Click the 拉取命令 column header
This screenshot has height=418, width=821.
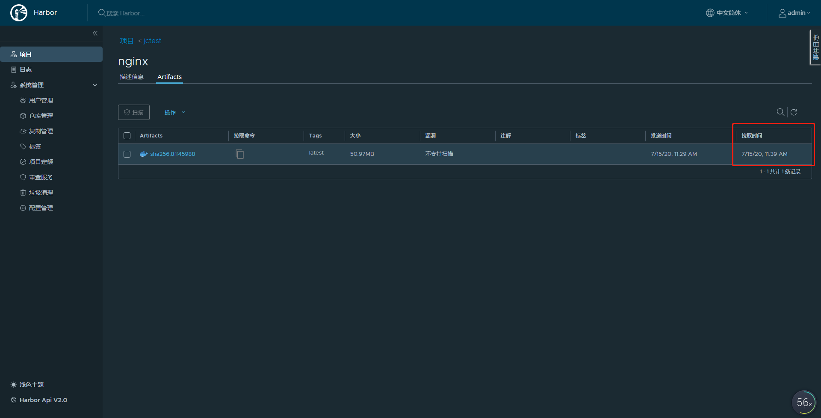[245, 136]
